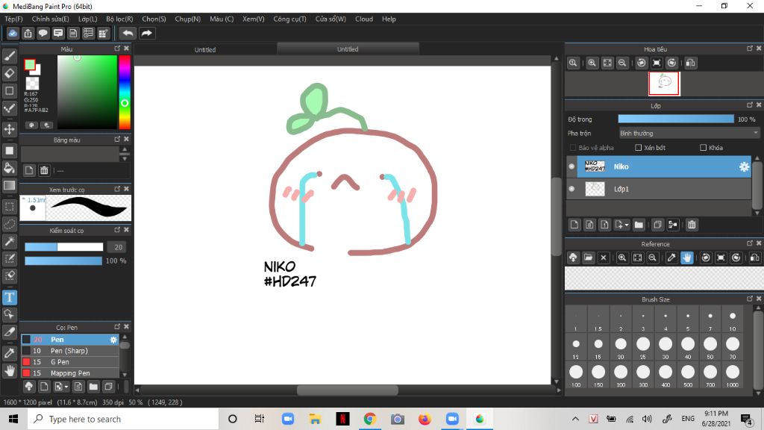Open Pen brush settings gear
The height and width of the screenshot is (430, 764).
click(113, 340)
